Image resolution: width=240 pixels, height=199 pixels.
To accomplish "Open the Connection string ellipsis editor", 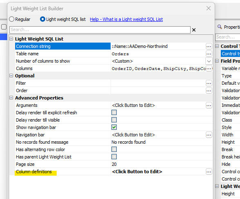I will tap(209, 46).
